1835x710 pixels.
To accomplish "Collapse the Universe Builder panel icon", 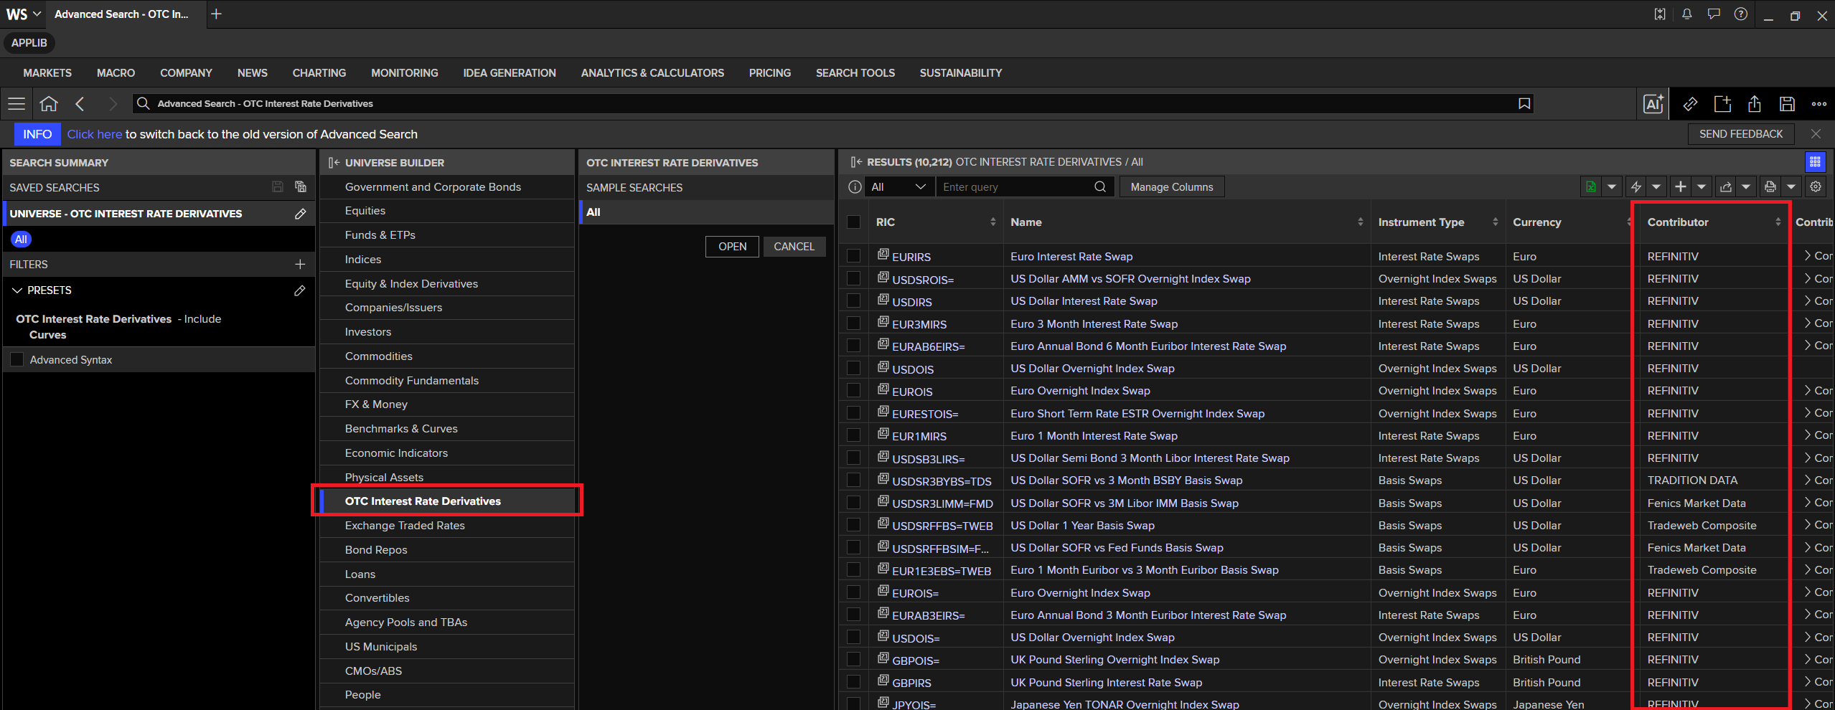I will pyautogui.click(x=334, y=163).
